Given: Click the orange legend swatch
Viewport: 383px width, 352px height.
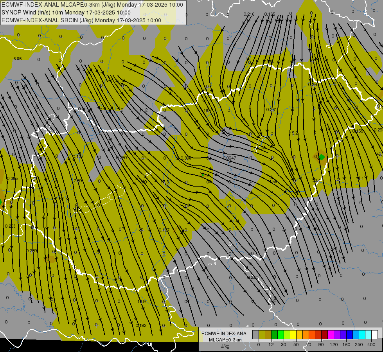Looking at the screenshot, I should (x=306, y=334).
